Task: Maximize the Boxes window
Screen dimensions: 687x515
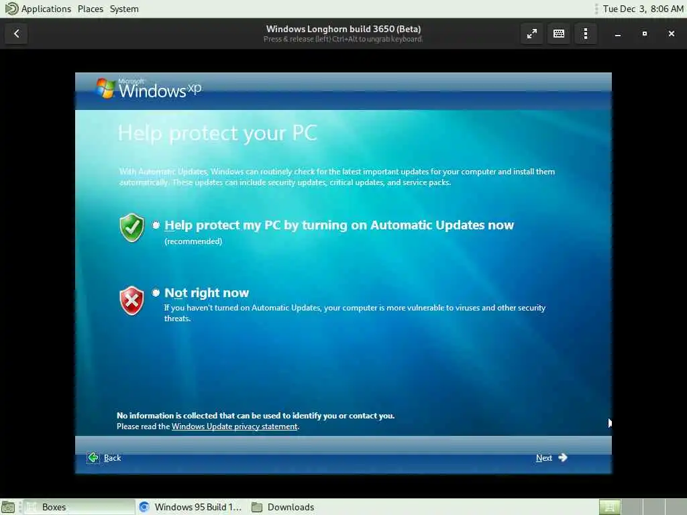Action: [x=645, y=34]
